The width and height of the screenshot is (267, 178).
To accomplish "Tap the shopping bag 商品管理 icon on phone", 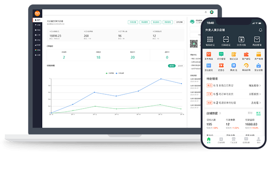I will [257, 39].
